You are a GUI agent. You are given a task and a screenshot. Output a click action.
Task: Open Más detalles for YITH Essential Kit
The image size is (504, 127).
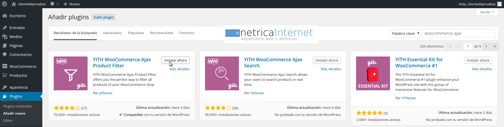[x=482, y=69]
